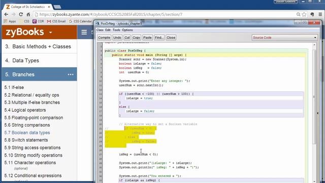Viewport: 325px width, 183px height.
Task: Open section 5.7 Boolean data types
Action: click(x=27, y=133)
